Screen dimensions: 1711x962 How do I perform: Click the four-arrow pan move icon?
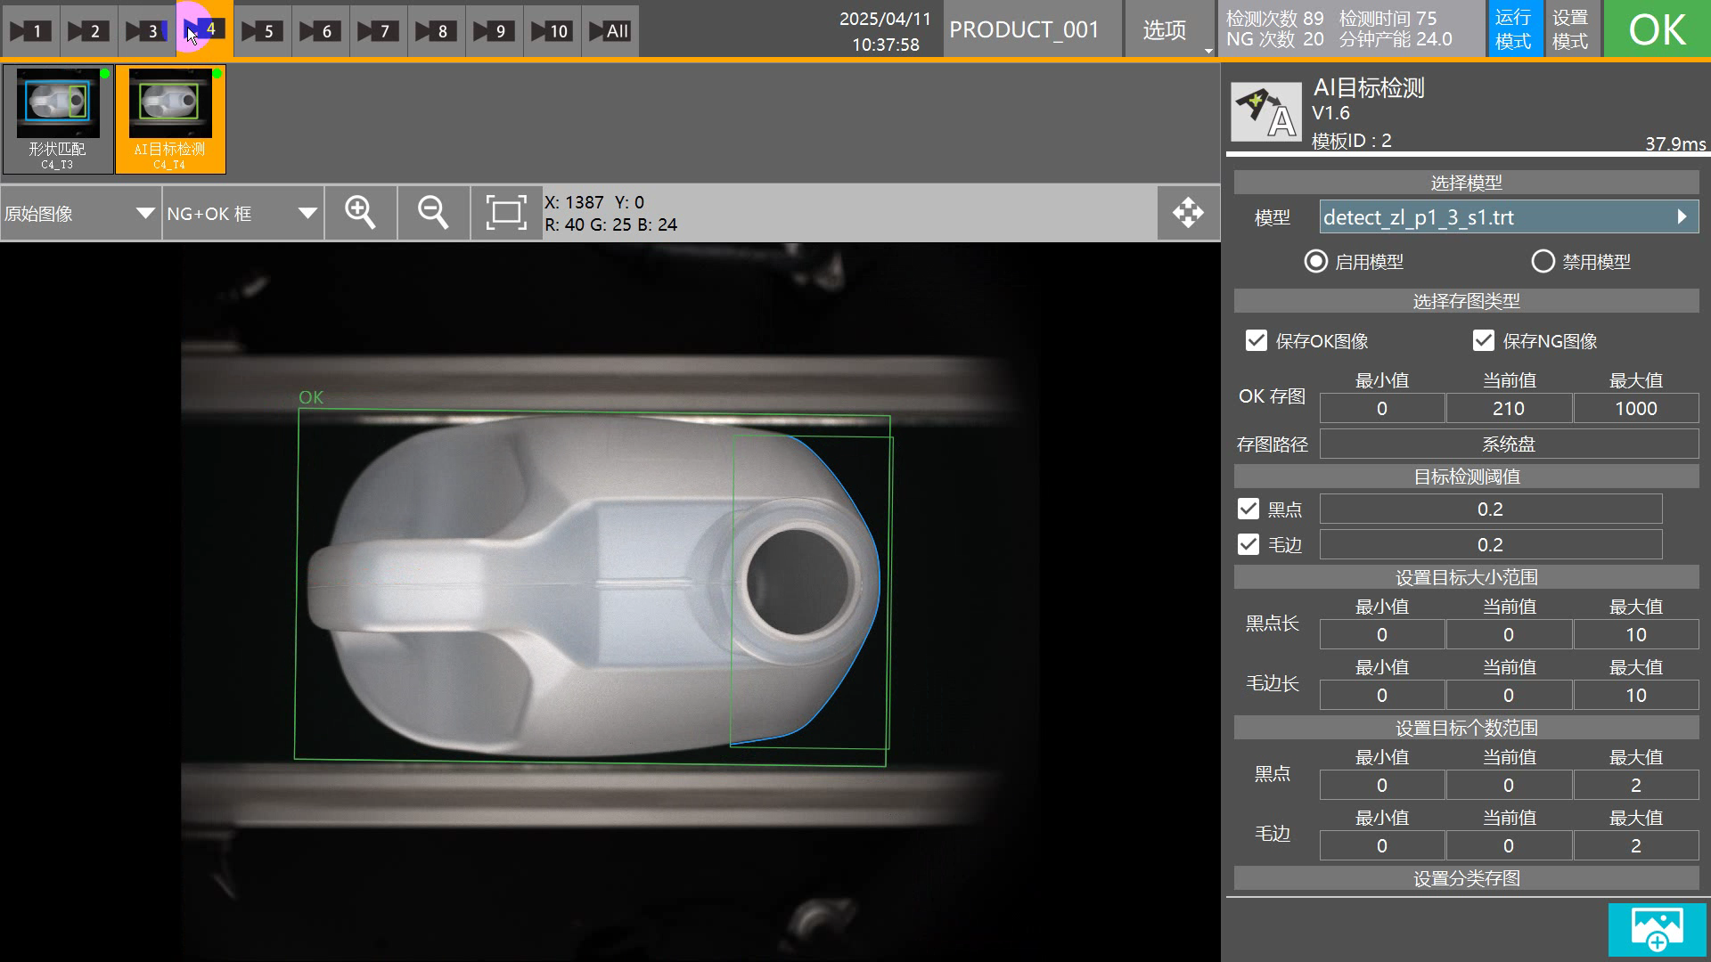(x=1188, y=213)
